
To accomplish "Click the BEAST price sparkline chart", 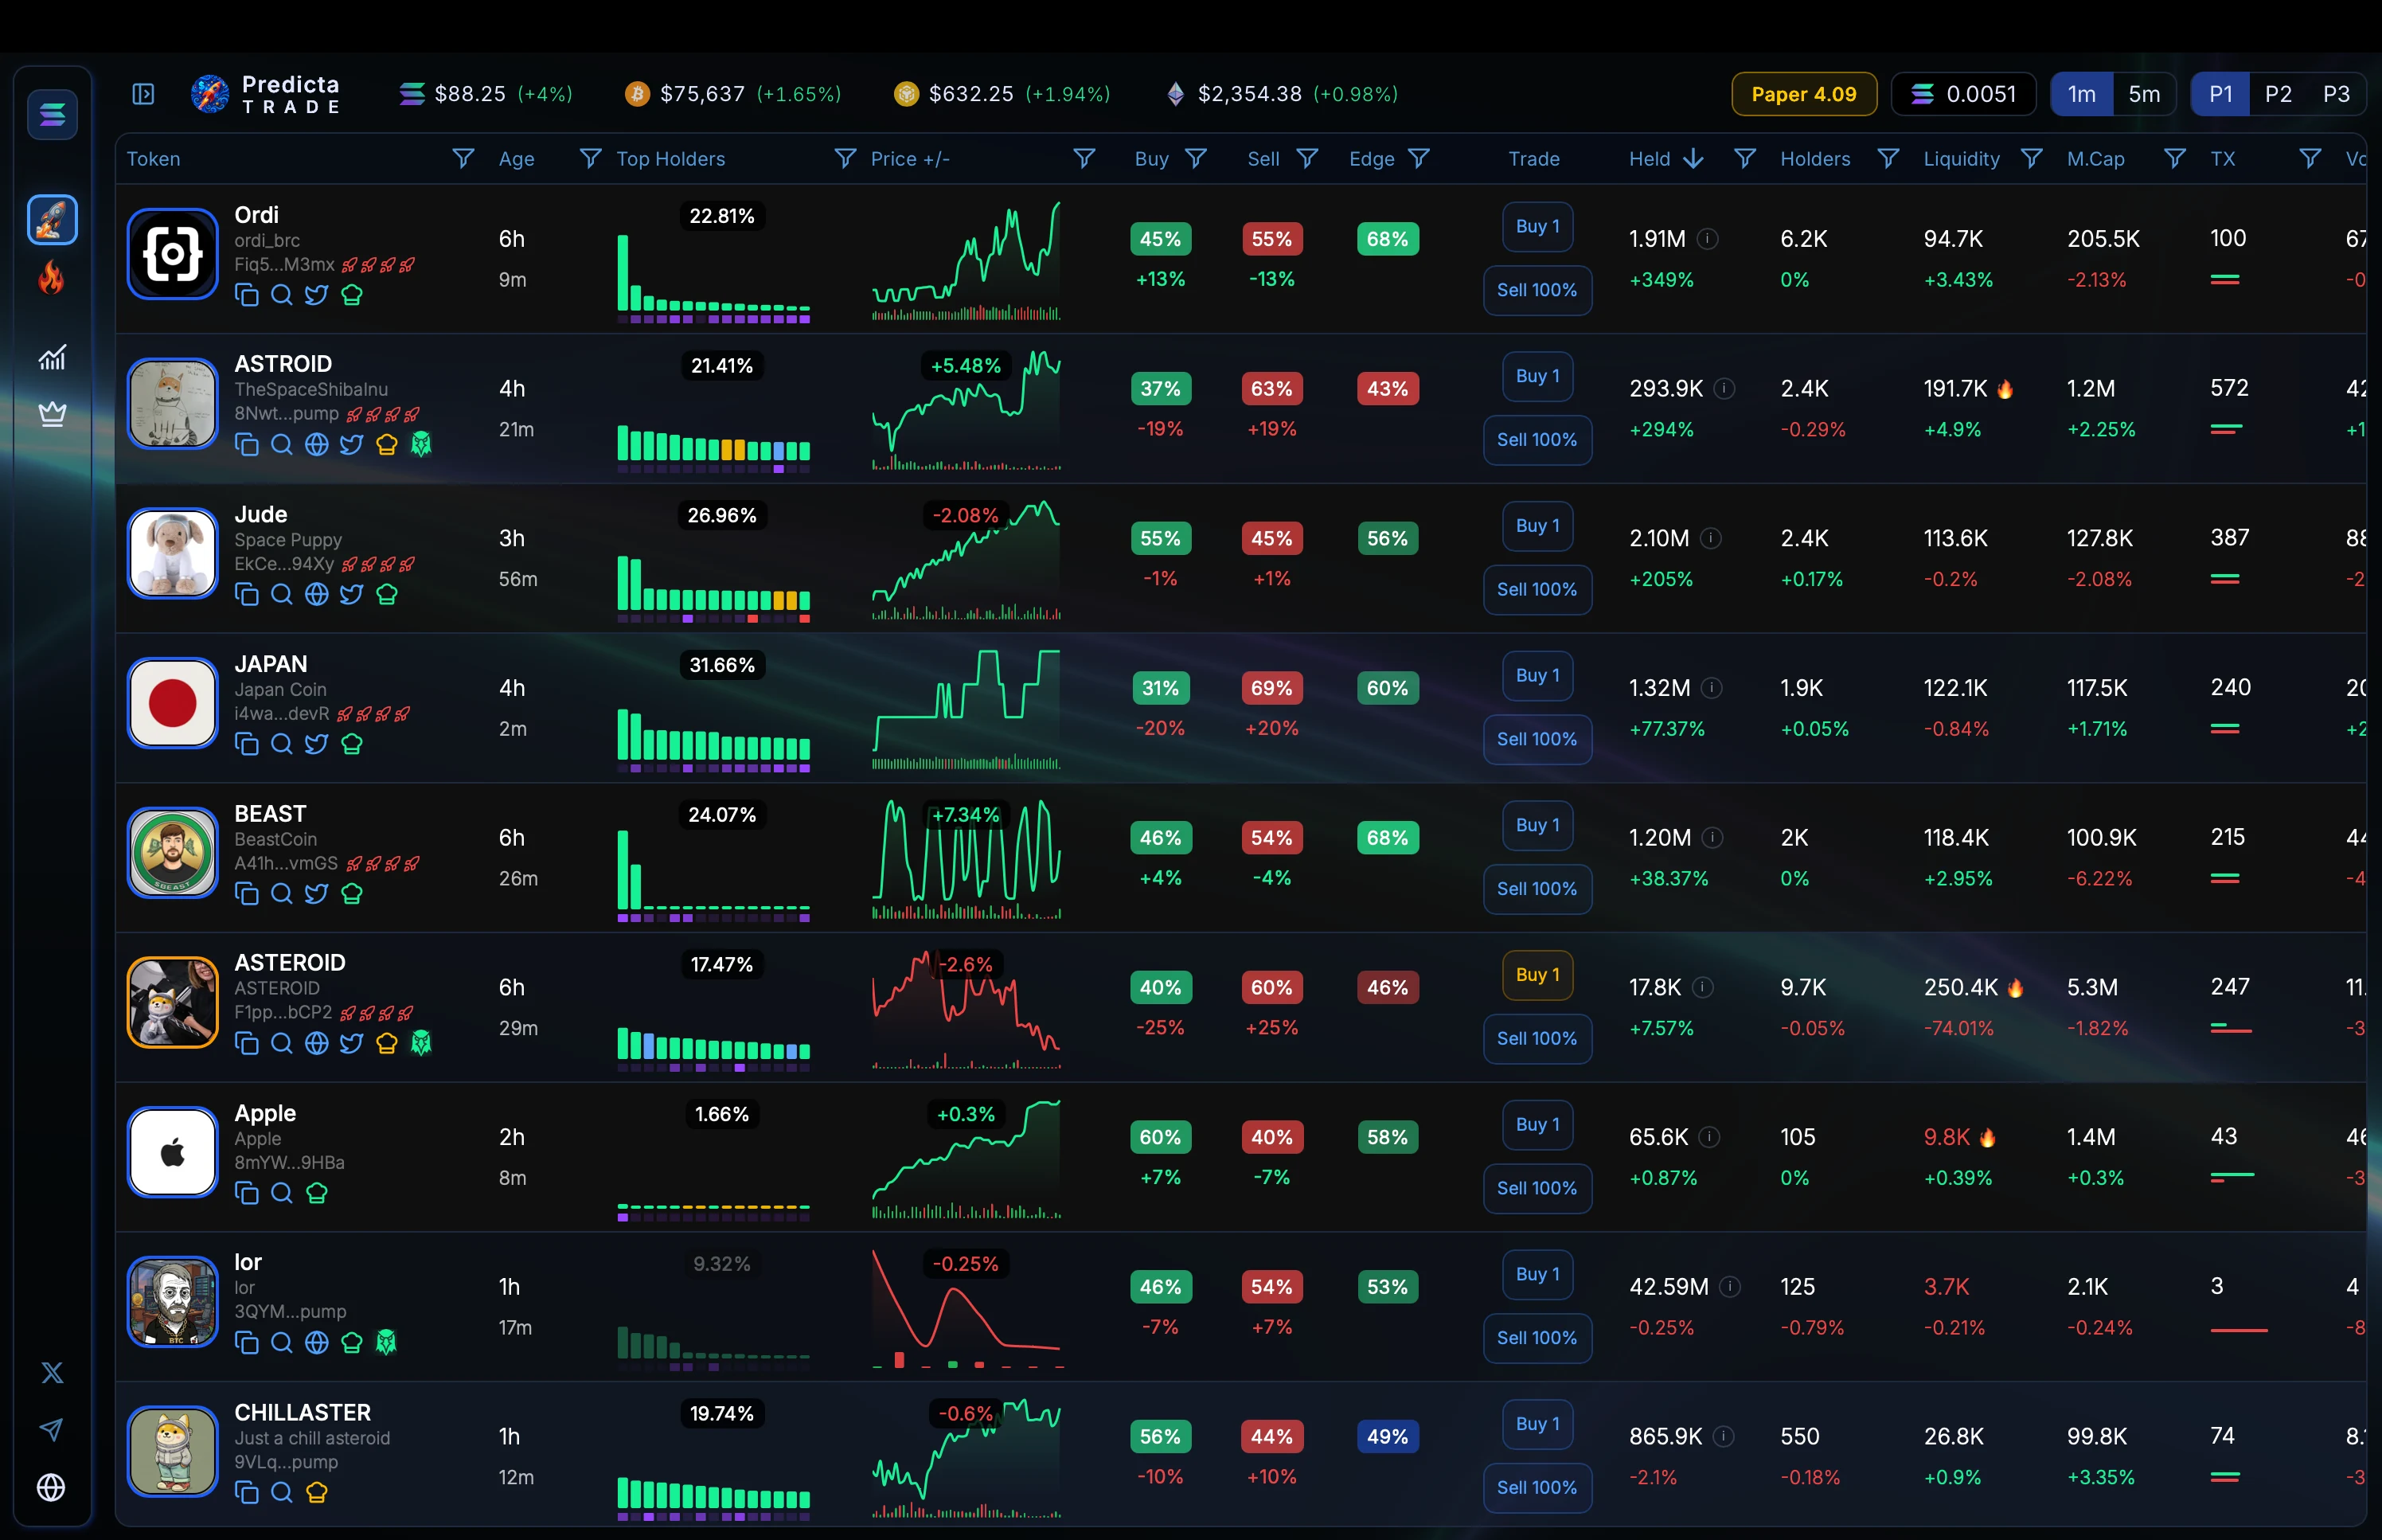I will [x=966, y=860].
